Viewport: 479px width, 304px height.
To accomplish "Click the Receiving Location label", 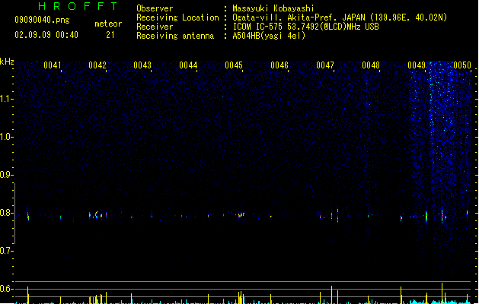I will pyautogui.click(x=177, y=17).
